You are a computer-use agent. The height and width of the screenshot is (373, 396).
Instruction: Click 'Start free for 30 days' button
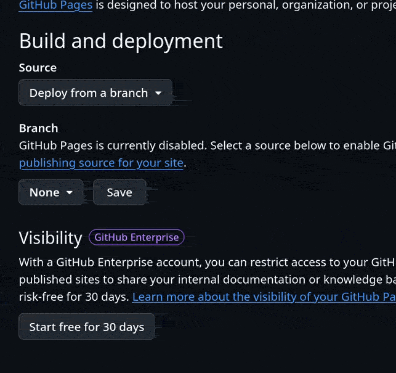[x=87, y=327]
